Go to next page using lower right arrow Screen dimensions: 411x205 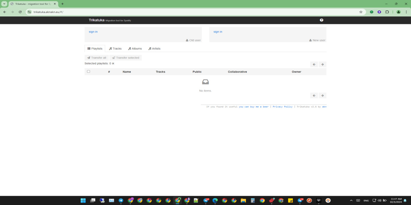point(322,96)
